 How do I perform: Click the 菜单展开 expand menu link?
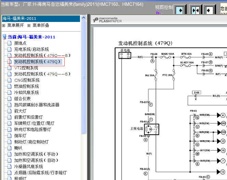15,25
